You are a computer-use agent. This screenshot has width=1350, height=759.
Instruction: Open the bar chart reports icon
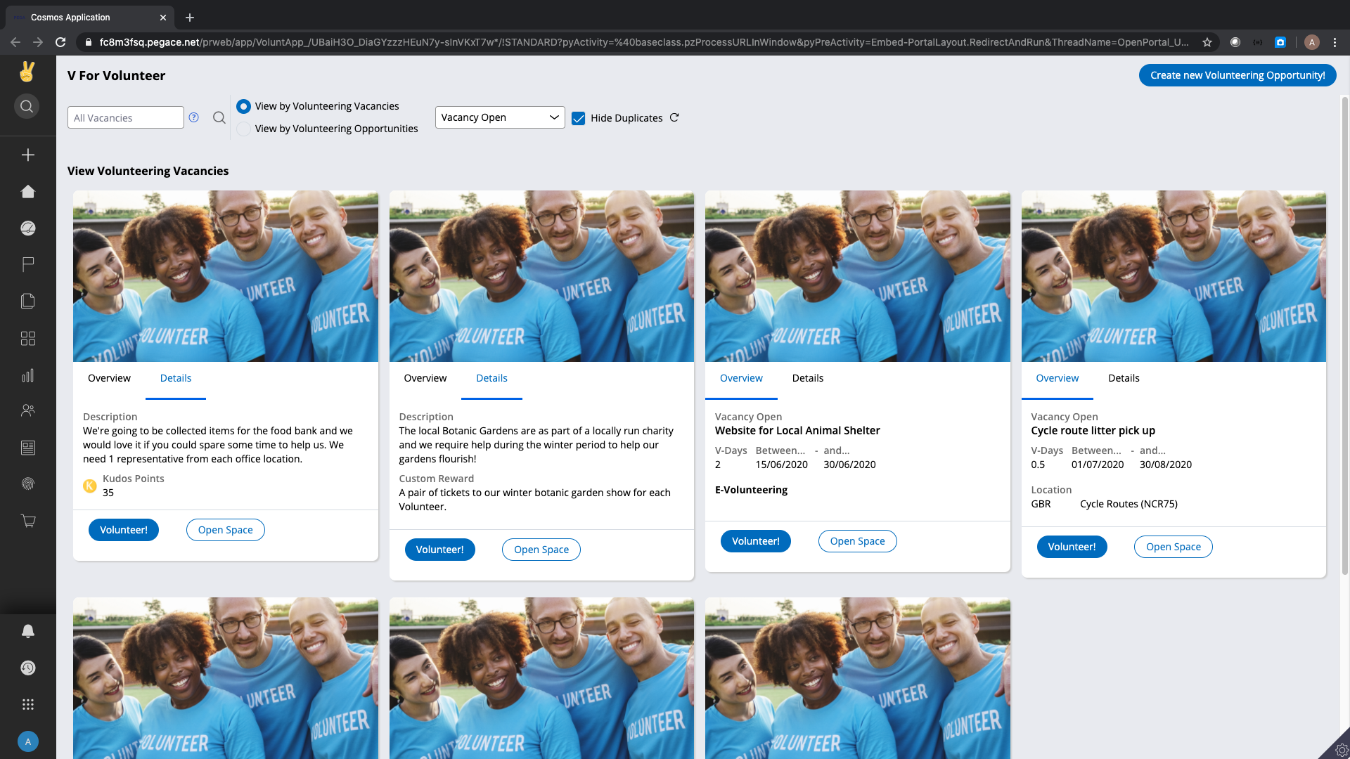[x=28, y=375]
